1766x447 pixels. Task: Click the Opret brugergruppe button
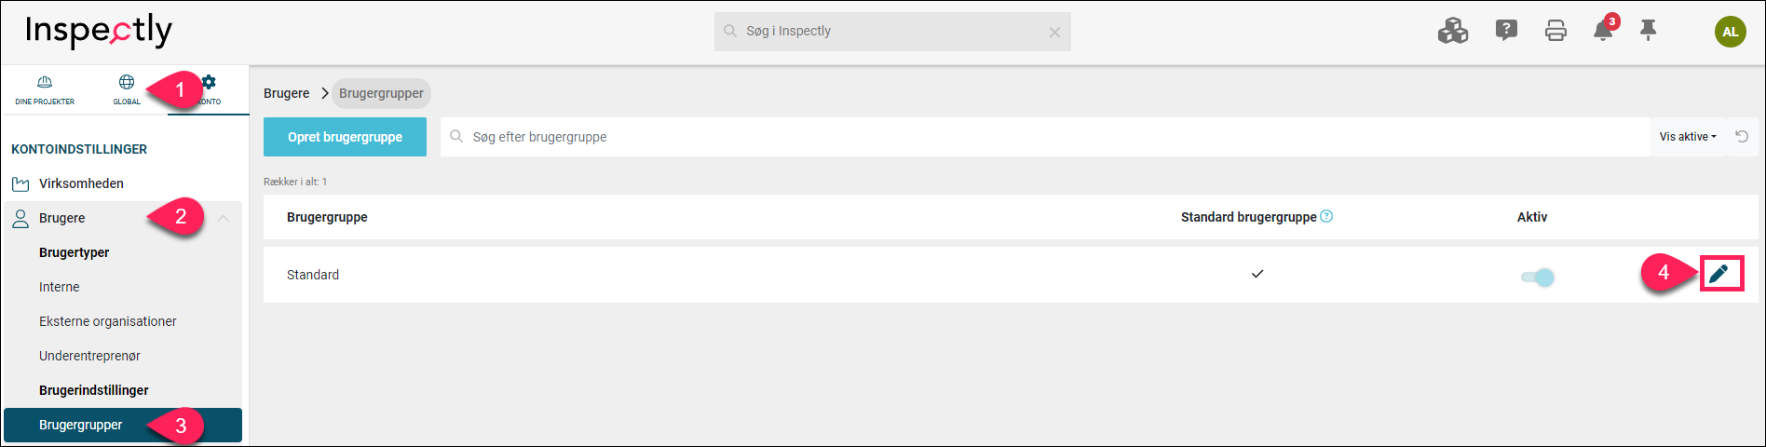(345, 137)
